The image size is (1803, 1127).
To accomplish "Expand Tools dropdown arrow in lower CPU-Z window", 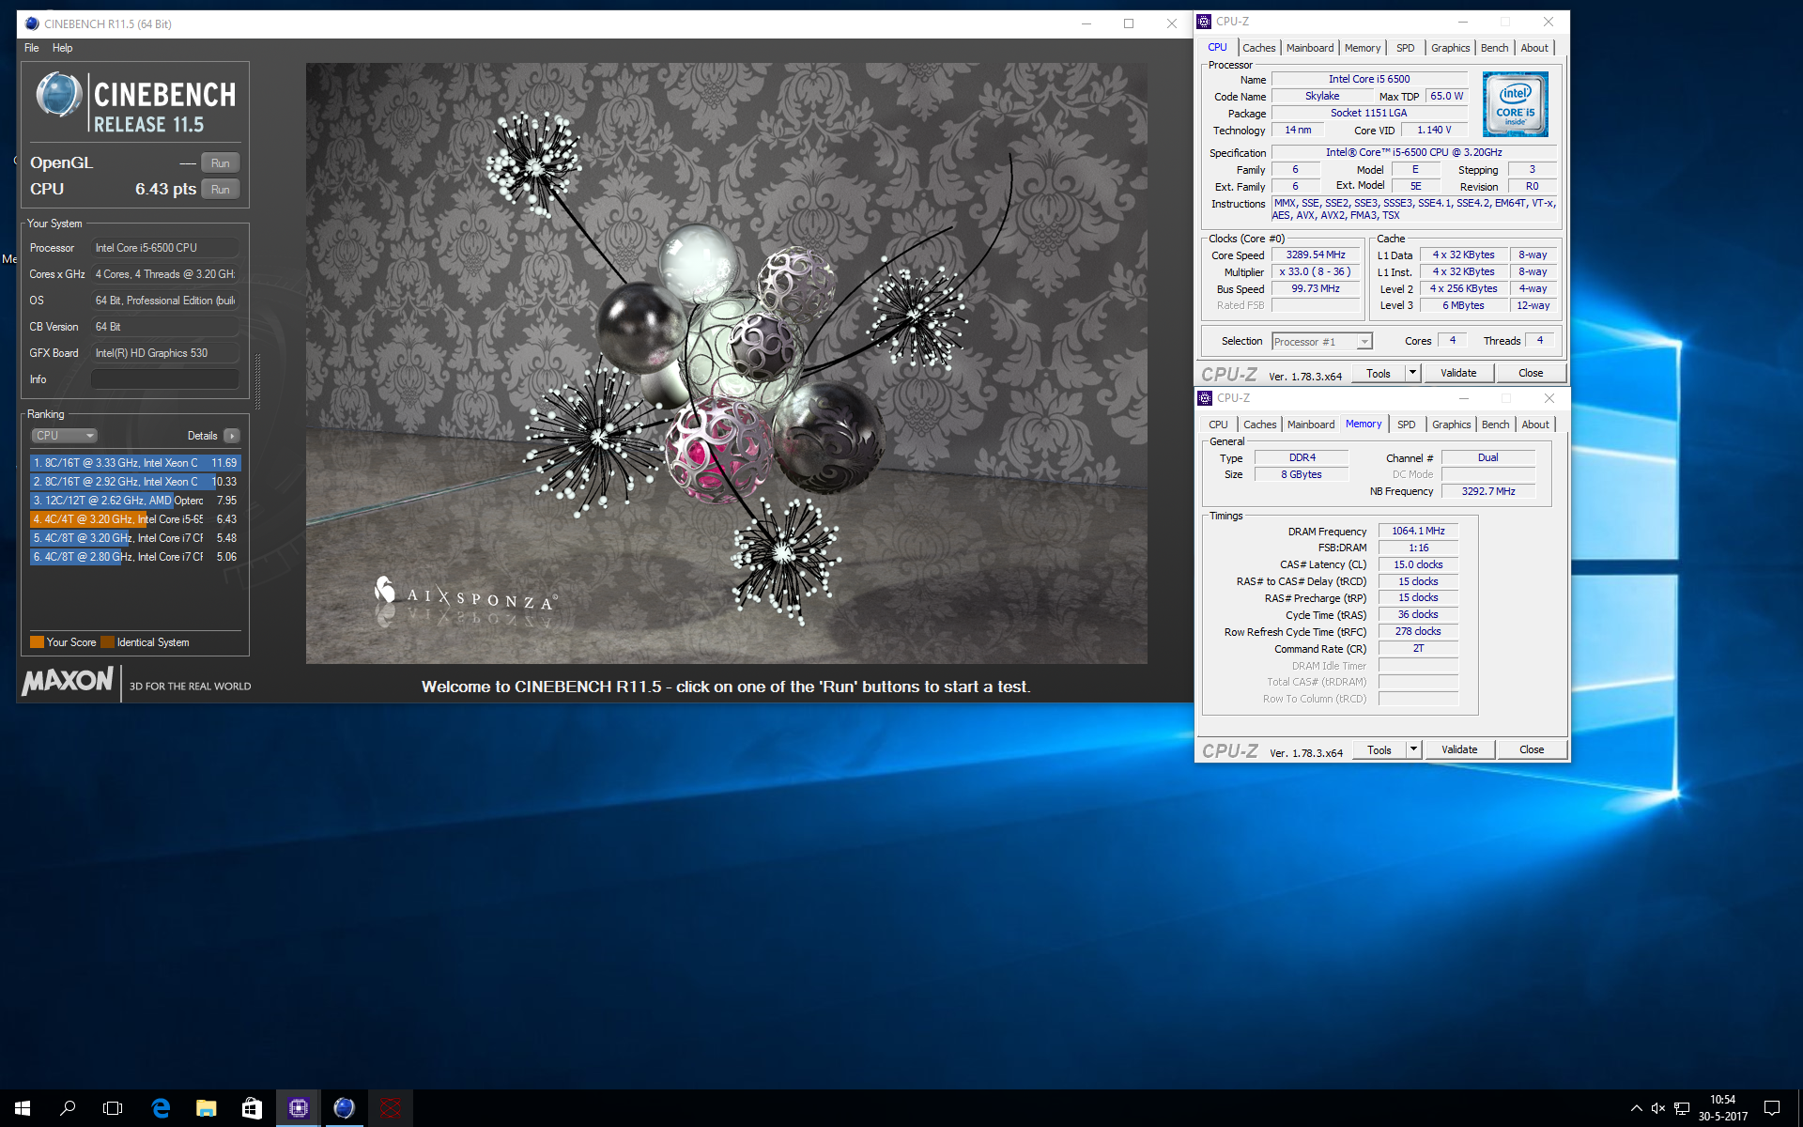I will click(1413, 749).
